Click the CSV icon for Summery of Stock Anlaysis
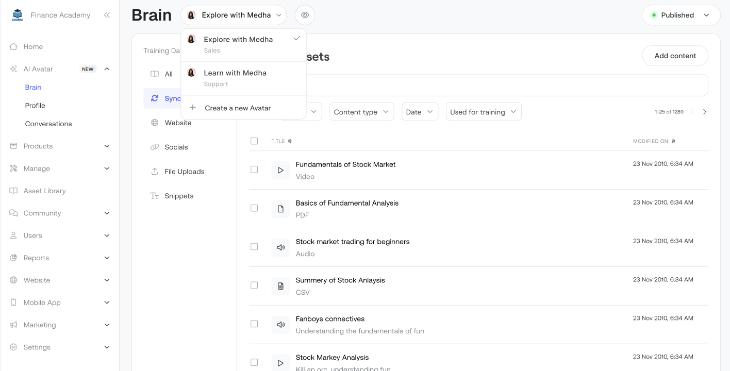Screen dimensions: 730x371 [280, 286]
